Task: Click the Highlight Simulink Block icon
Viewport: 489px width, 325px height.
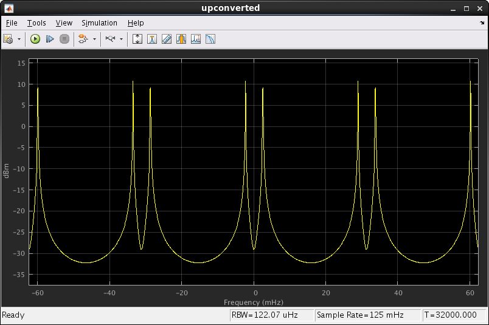Action: point(83,39)
